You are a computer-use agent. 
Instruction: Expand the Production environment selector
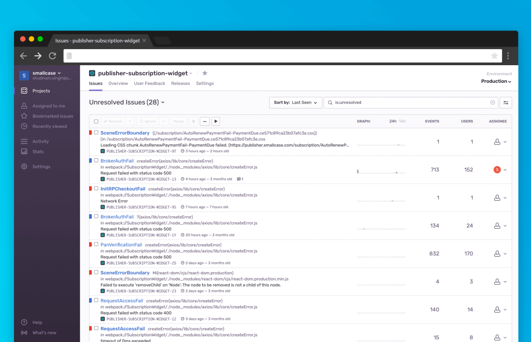point(496,81)
